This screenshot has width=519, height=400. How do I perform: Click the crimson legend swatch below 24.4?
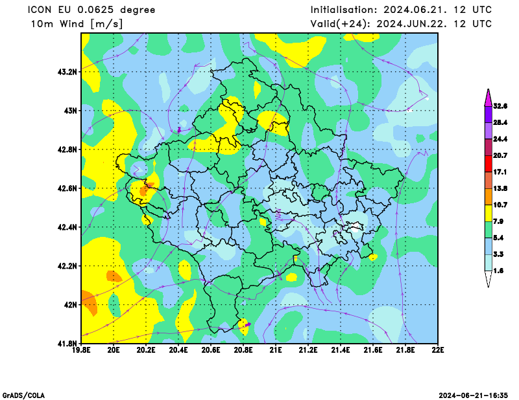click(x=489, y=148)
